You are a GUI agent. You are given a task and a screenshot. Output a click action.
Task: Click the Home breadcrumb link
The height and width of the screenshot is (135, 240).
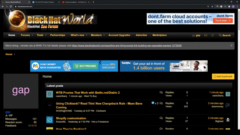pyautogui.click(x=9, y=54)
